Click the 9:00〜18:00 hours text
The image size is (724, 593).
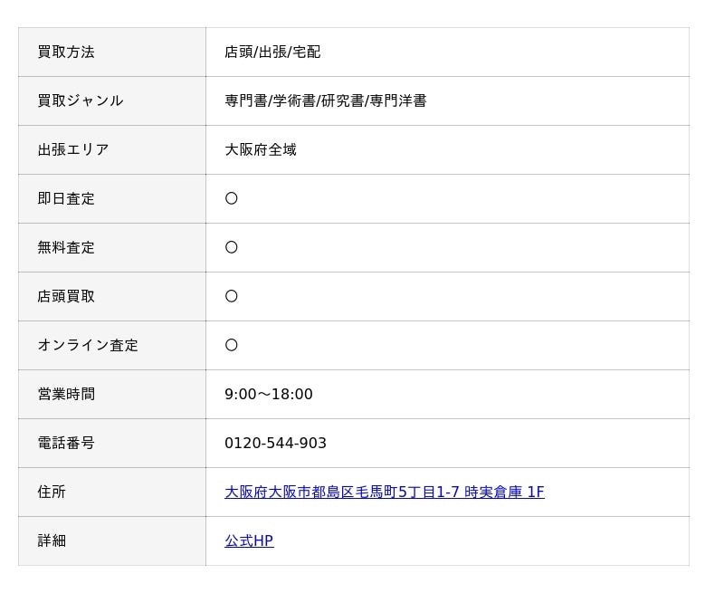pos(268,394)
